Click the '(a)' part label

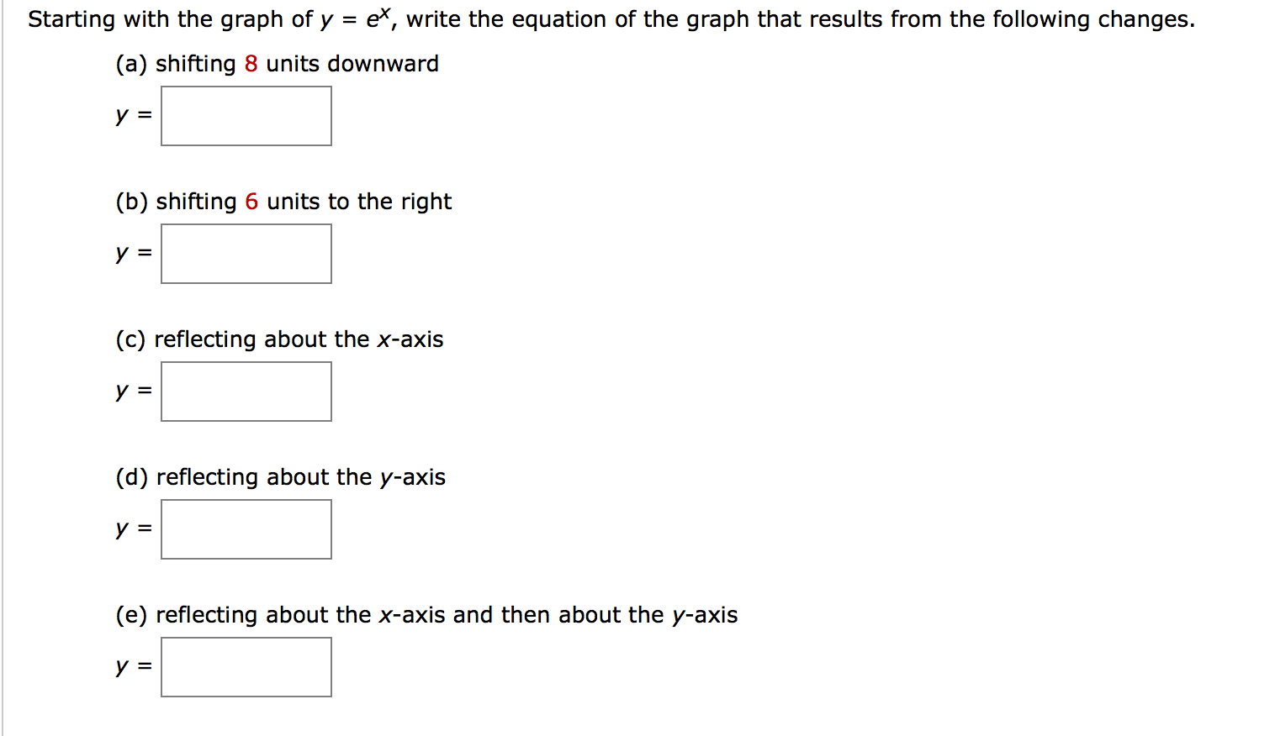tap(131, 64)
